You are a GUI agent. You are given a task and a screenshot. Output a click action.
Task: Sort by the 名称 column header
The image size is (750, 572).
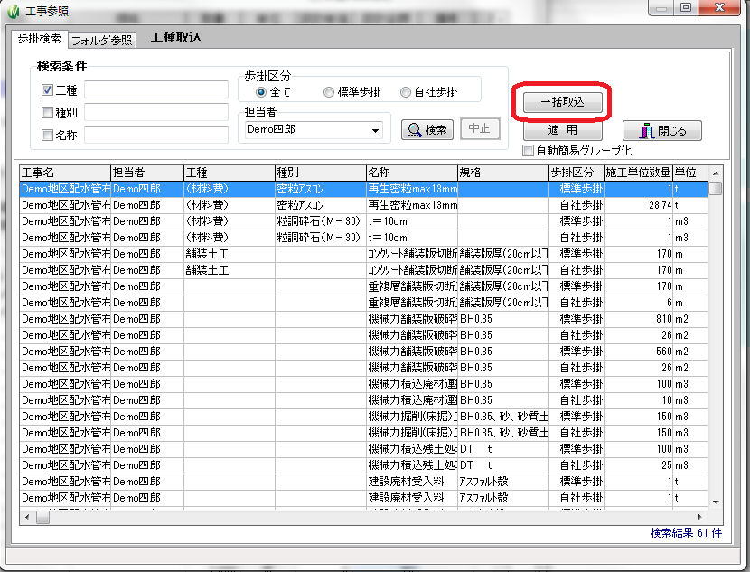412,173
